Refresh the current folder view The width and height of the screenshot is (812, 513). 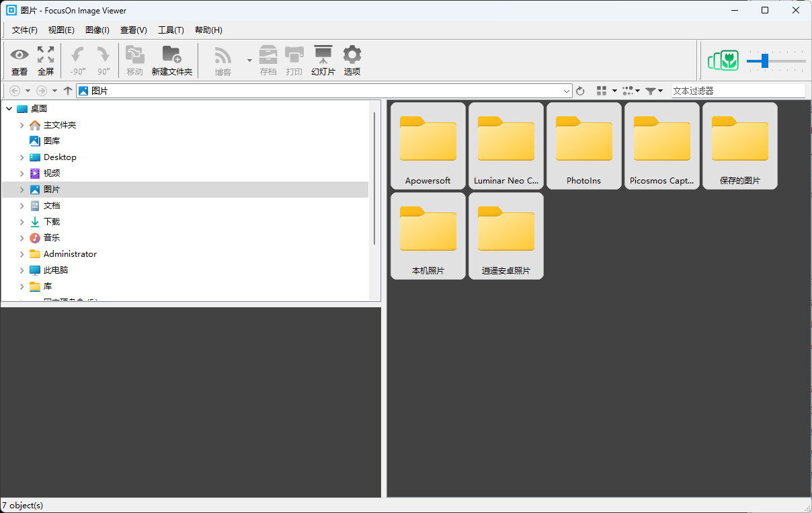(581, 91)
